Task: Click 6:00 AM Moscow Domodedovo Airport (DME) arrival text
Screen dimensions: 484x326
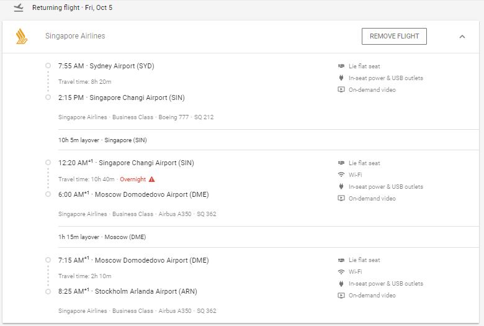Action: pos(133,194)
